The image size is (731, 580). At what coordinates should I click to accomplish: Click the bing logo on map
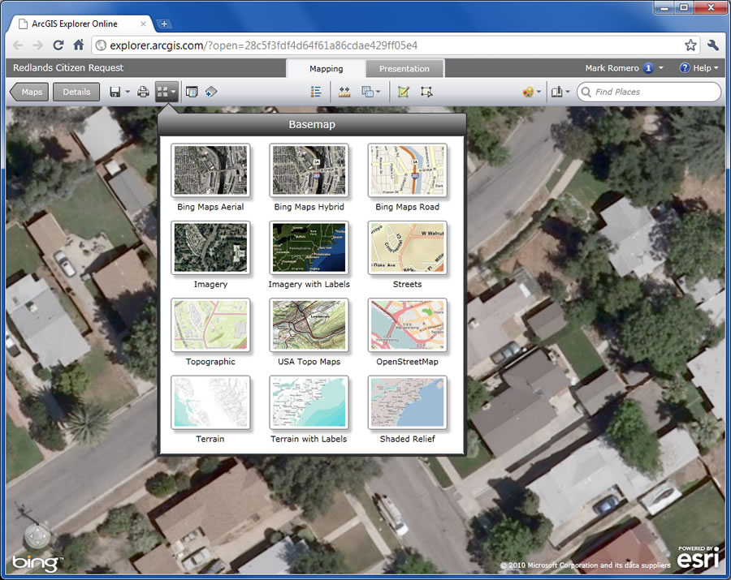pyautogui.click(x=37, y=563)
